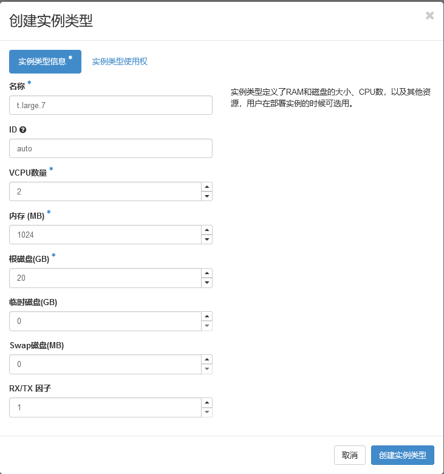The image size is (444, 474).
Task: Submit with 创建实例类型 button
Action: (402, 455)
